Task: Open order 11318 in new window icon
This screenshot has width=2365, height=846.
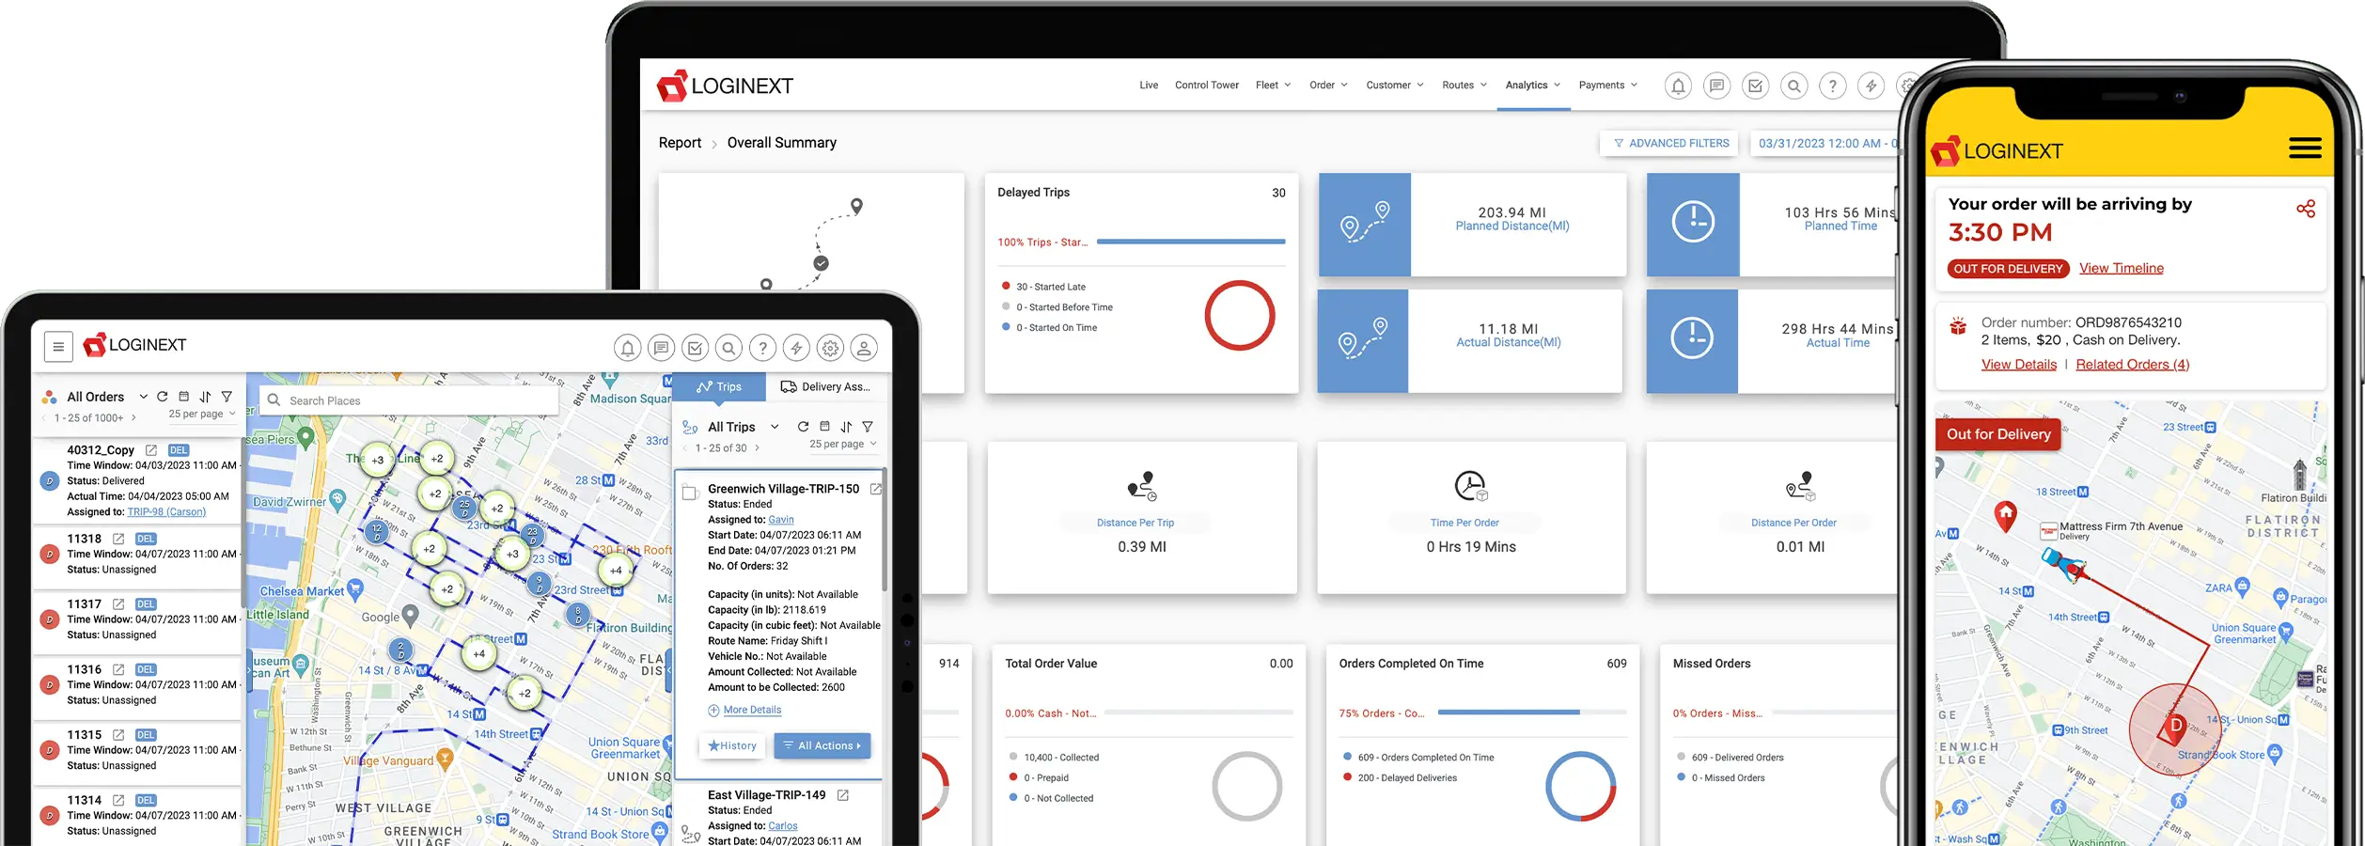Action: pos(118,539)
